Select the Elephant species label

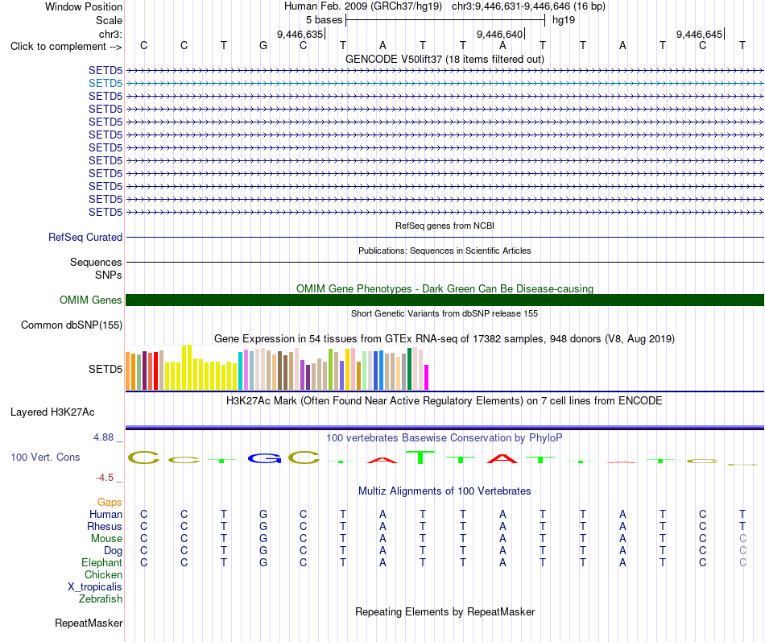click(101, 562)
